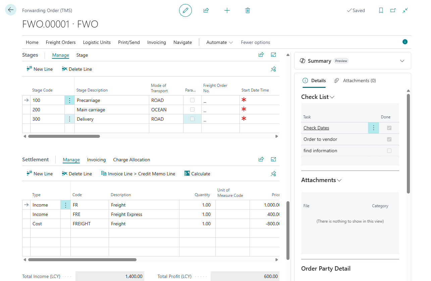Click the Check Dates task link

[x=316, y=128]
